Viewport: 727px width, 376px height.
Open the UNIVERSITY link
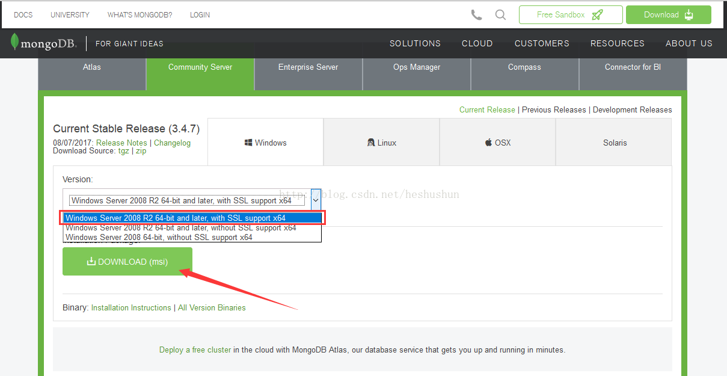(x=70, y=15)
